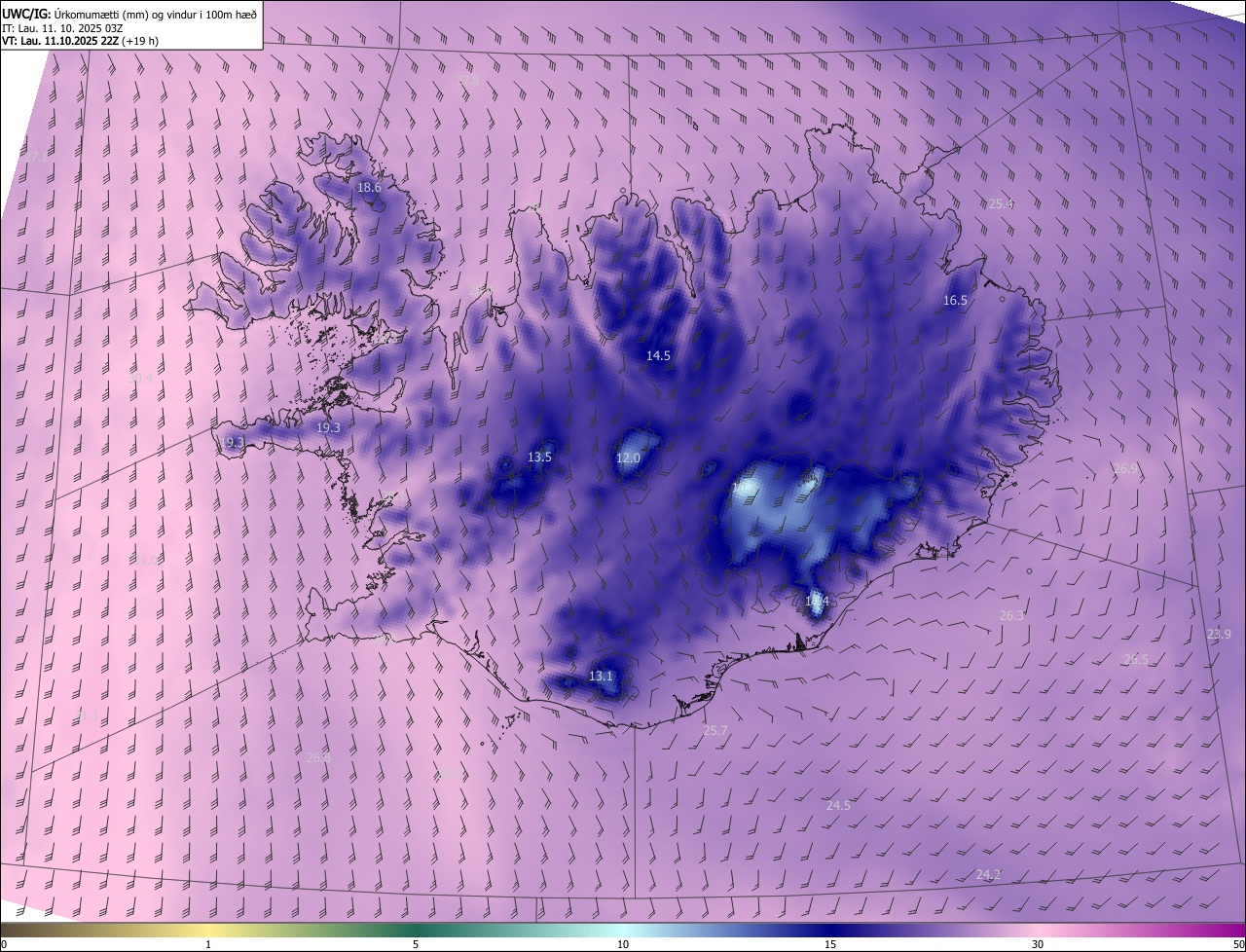Click the 27.8 value north of Iceland
The height and width of the screenshot is (952, 1246).
click(x=468, y=79)
